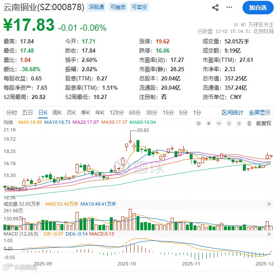Screen dimensions: 278x273
Task: Click the DIF:-0.07 indicator value
Action: pyautogui.click(x=53, y=234)
